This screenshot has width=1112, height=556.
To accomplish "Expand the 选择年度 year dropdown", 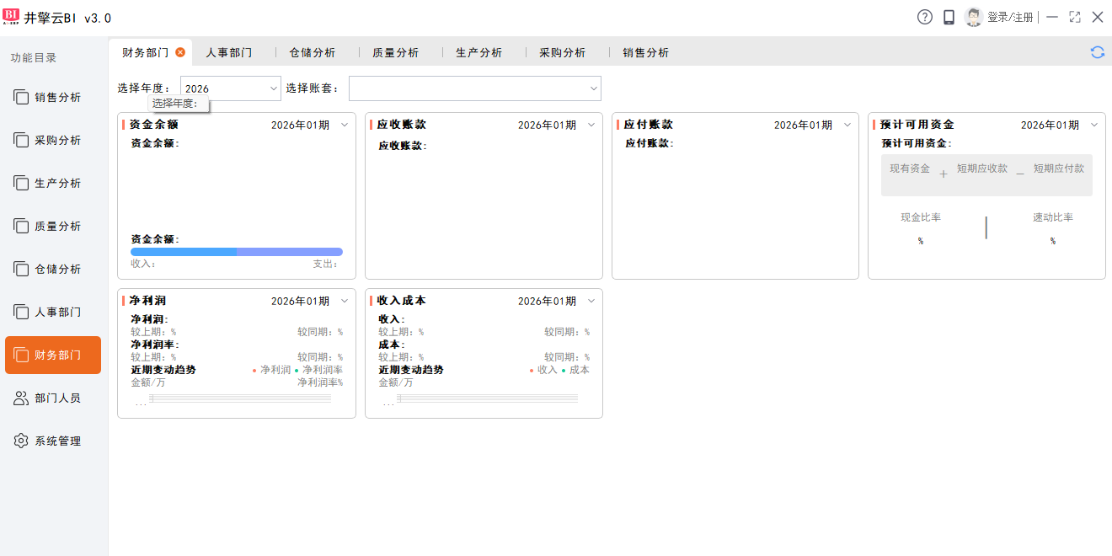I will click(x=274, y=88).
